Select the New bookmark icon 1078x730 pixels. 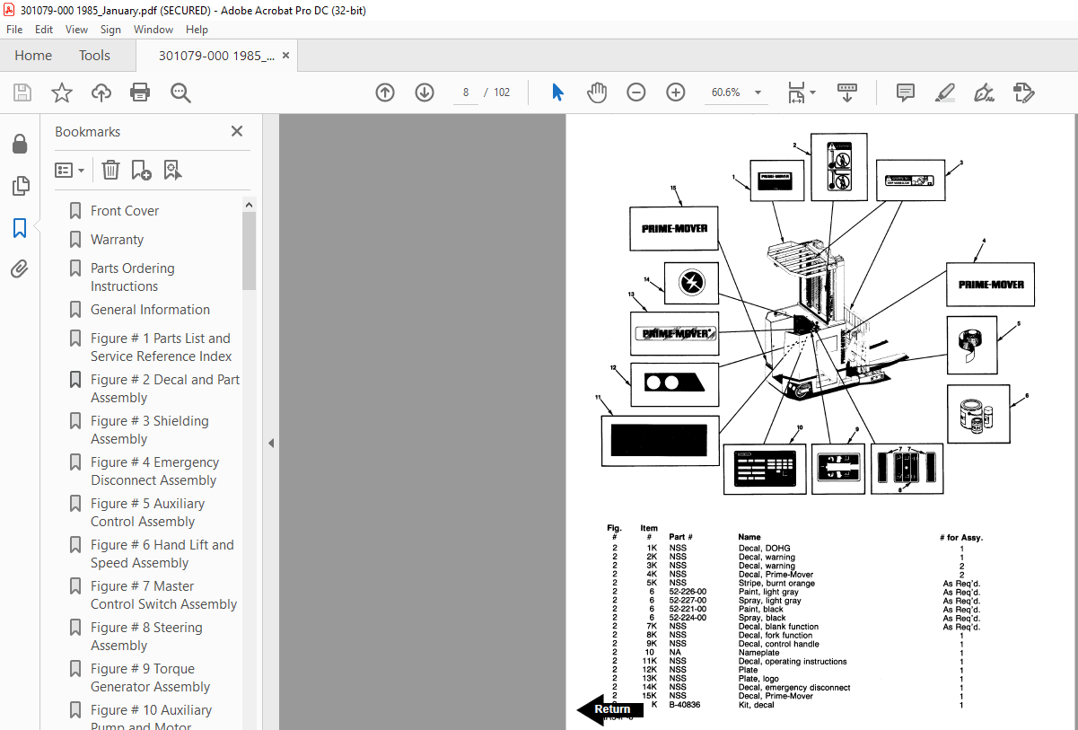(140, 170)
